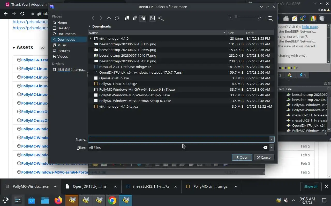
Task: Click BeeBEEP group chat people icon
Action: click(x=303, y=18)
